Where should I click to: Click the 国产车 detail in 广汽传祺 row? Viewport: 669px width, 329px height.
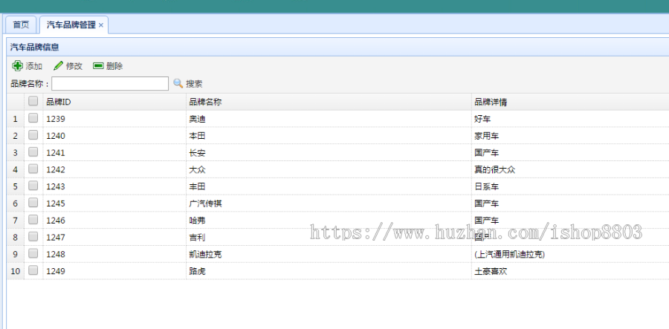570,203
